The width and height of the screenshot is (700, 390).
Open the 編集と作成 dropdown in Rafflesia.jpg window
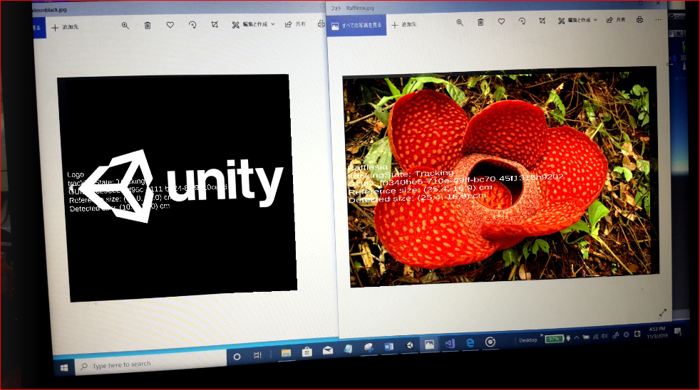(x=577, y=20)
